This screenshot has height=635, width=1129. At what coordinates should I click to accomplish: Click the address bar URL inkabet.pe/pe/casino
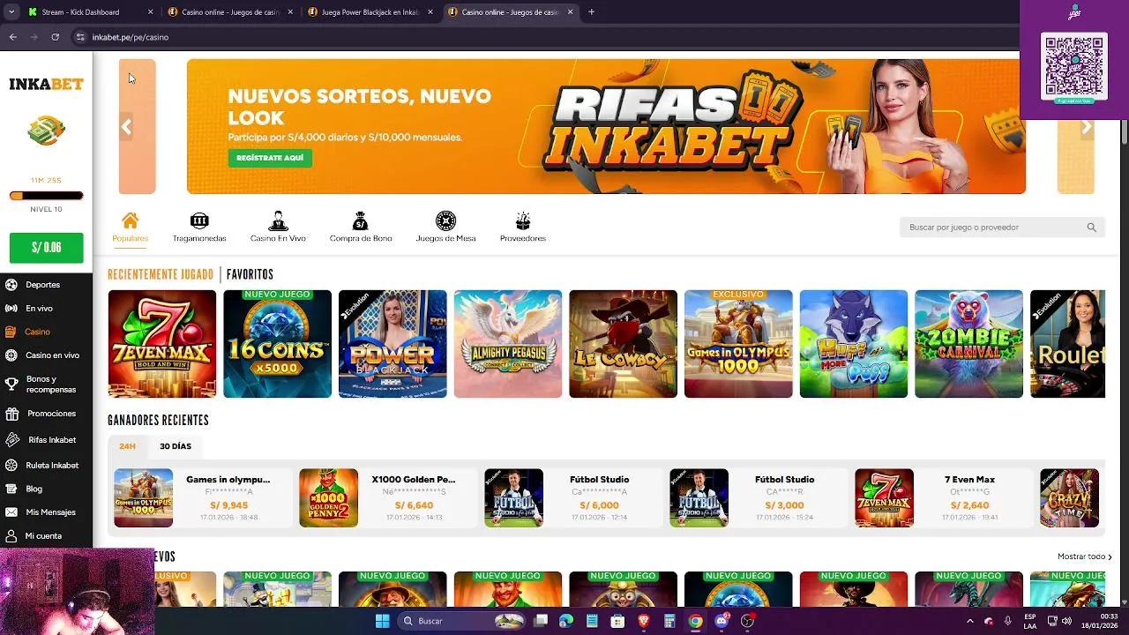pyautogui.click(x=131, y=37)
